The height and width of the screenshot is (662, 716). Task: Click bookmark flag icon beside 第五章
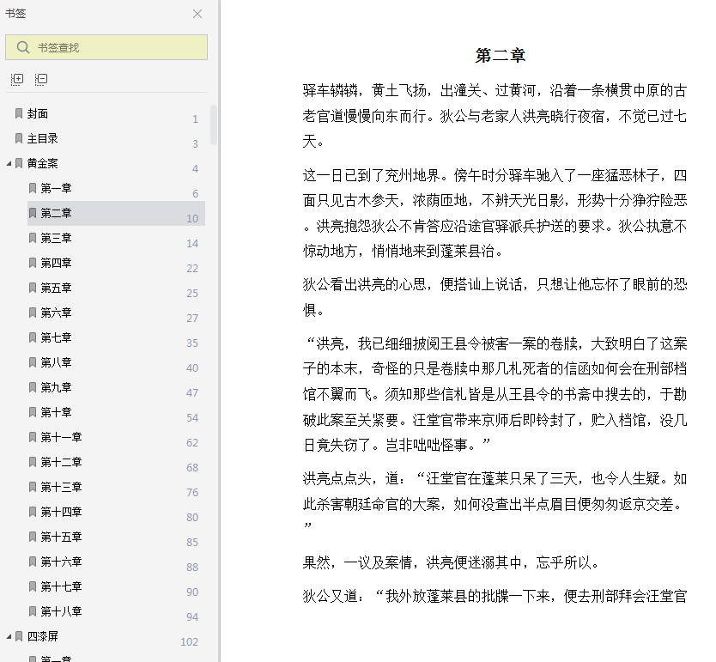[33, 288]
